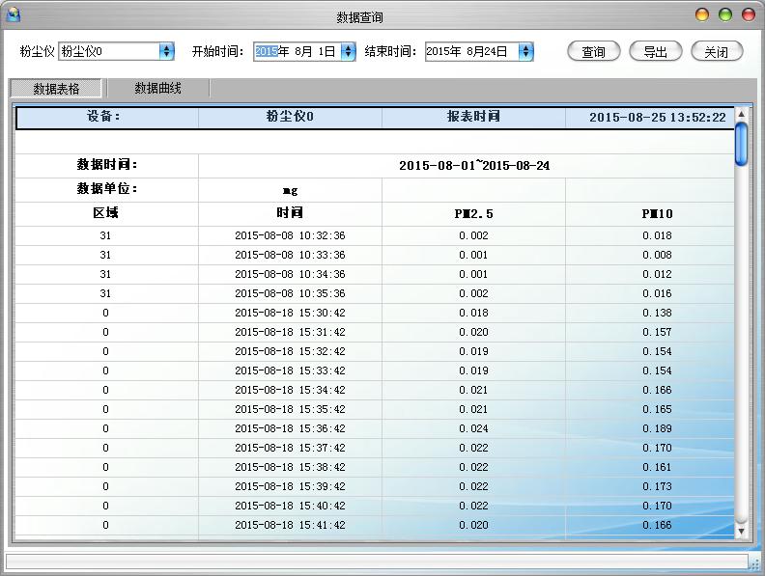Viewport: 765px width, 576px height.
Task: Select the year in start date field
Action: (266, 52)
